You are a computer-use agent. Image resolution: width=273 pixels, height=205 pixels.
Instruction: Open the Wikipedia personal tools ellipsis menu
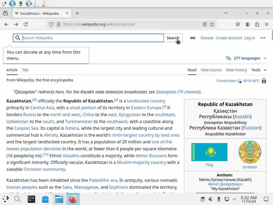tap(263, 38)
